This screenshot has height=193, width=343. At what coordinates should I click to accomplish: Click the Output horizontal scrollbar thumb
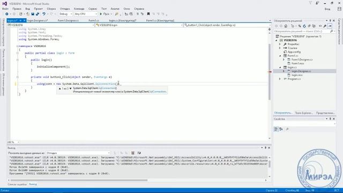click(79, 180)
